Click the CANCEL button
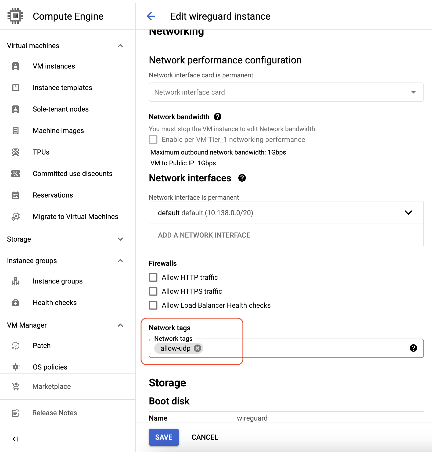This screenshot has width=432, height=452. coord(205,437)
